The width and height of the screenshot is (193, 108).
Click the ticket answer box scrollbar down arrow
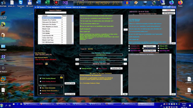(170, 43)
